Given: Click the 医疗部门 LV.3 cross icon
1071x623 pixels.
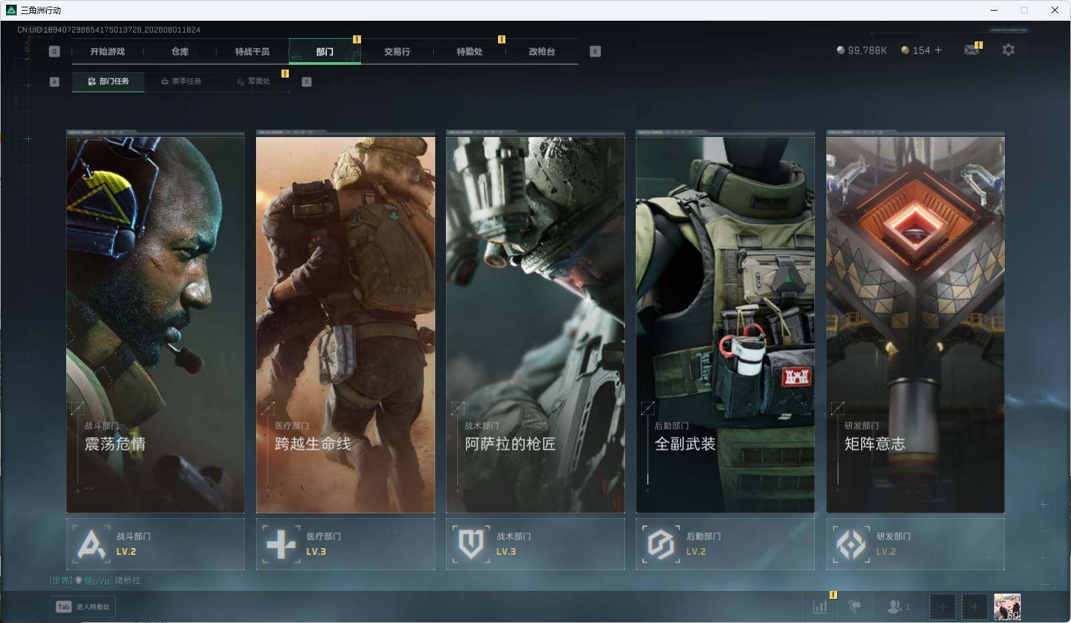Looking at the screenshot, I should [281, 544].
